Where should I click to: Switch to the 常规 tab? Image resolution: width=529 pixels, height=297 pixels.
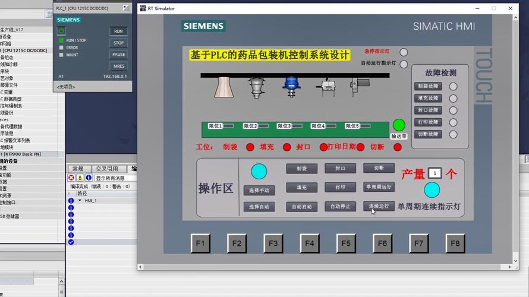coord(78,169)
